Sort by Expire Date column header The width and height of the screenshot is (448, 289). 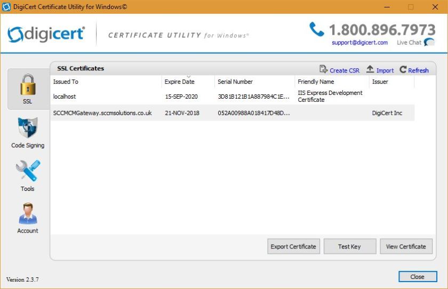[179, 82]
